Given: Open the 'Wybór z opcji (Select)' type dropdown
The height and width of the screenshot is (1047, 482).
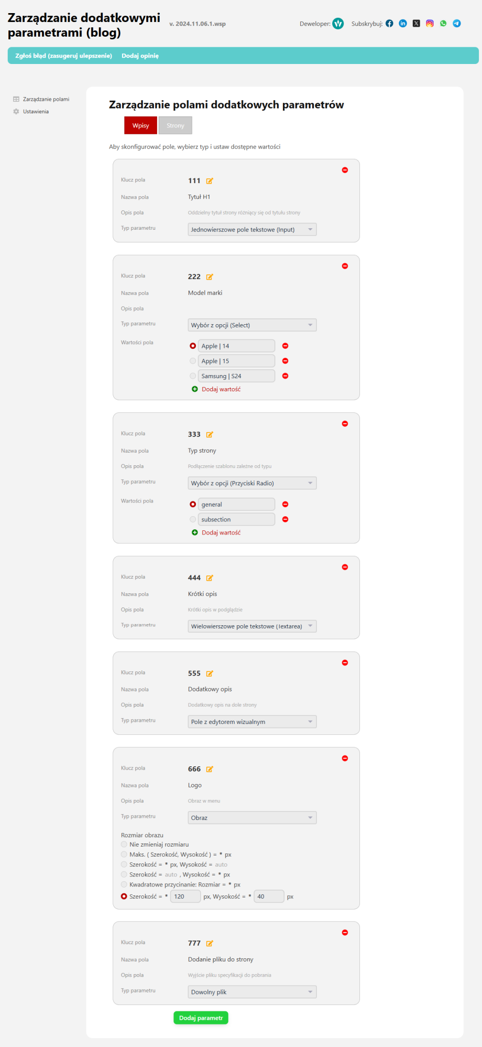Looking at the screenshot, I should 252,325.
